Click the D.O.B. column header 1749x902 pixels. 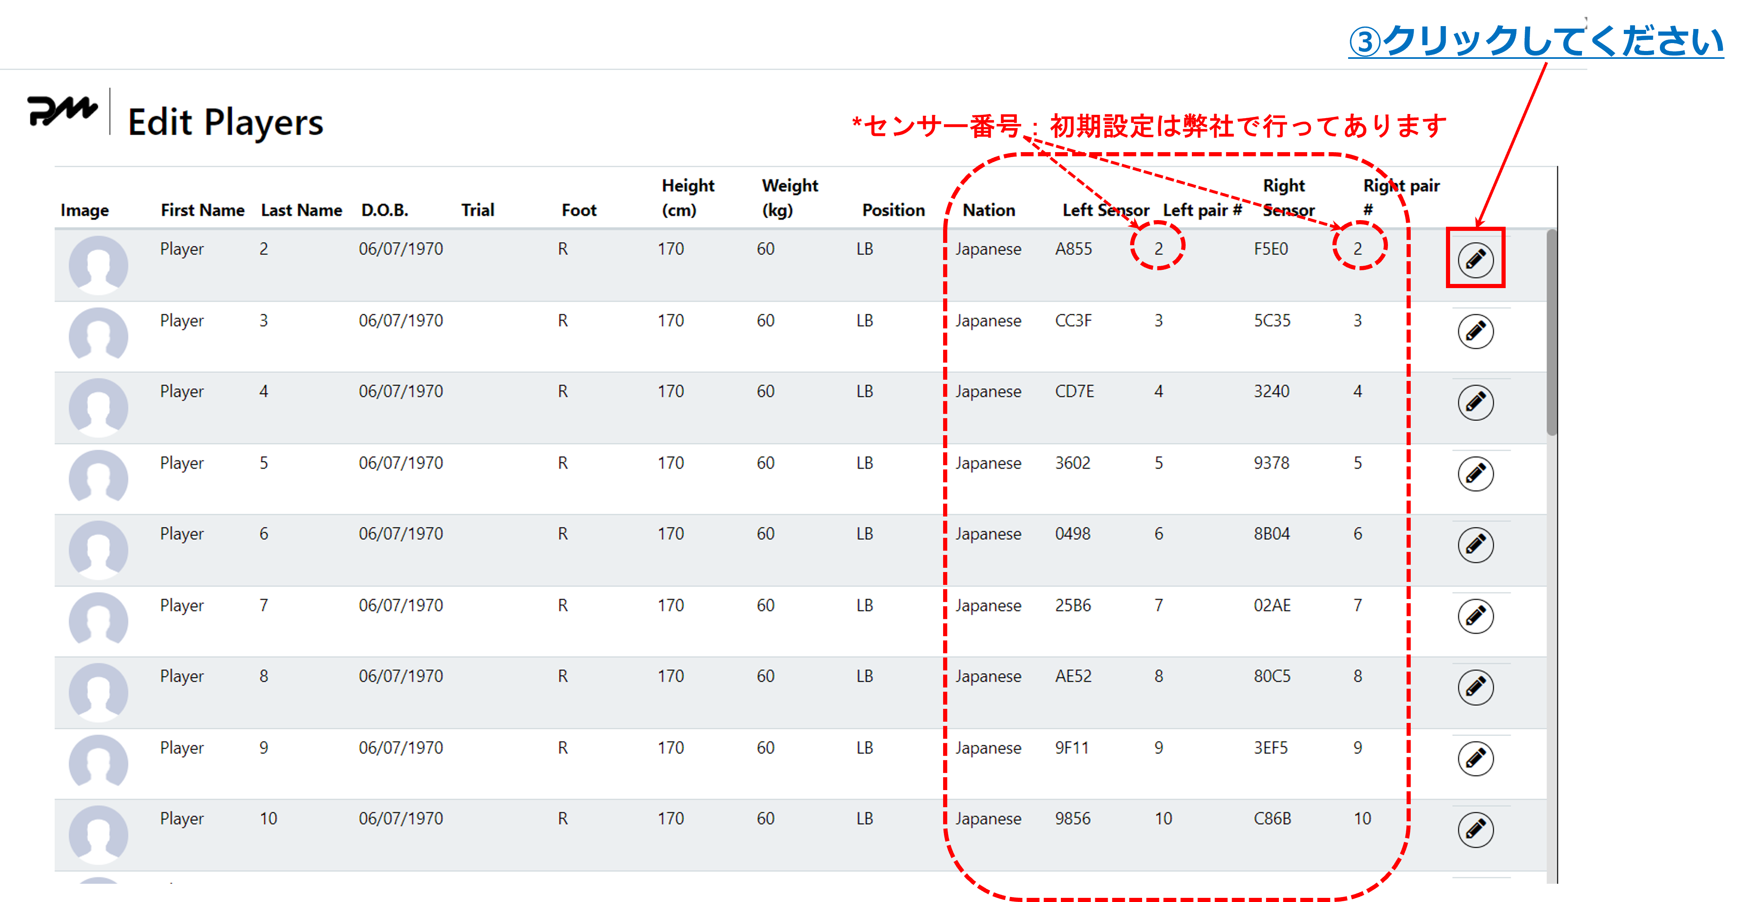[384, 211]
